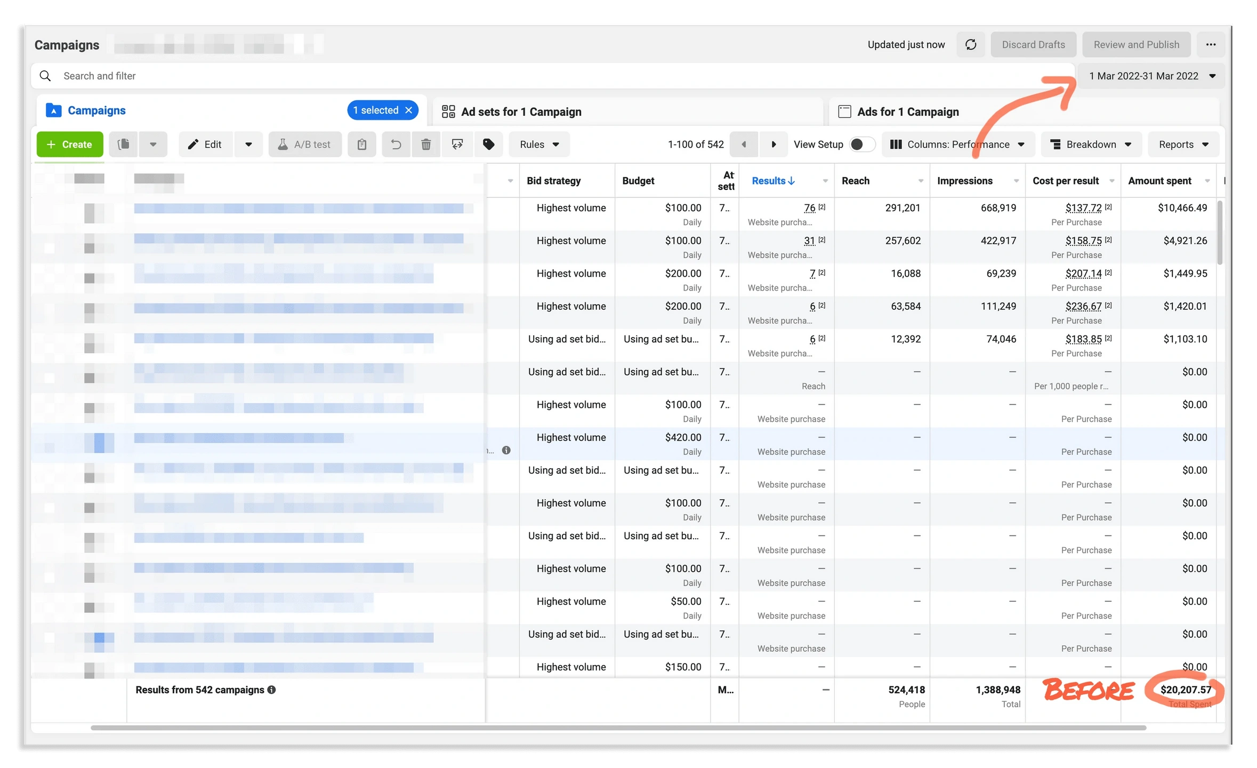Click the clipboard paste icon
1257x768 pixels.
coord(362,145)
